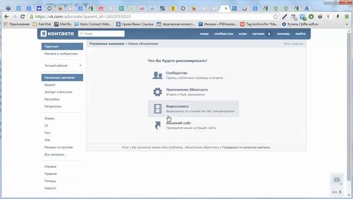The height and width of the screenshot is (199, 353).
Task: Select Рекламные кампании in the sidebar
Action: pyautogui.click(x=62, y=77)
